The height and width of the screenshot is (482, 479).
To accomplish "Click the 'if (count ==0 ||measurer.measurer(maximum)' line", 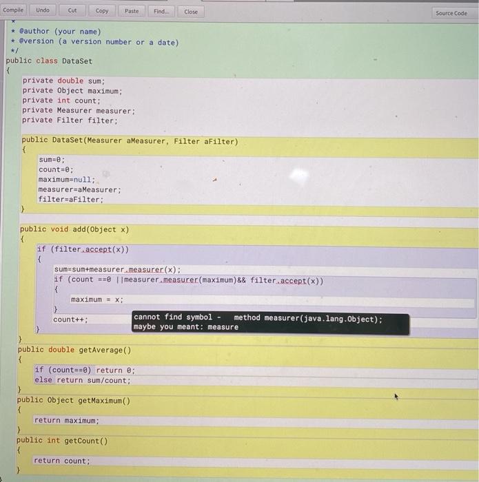I will click(x=189, y=280).
